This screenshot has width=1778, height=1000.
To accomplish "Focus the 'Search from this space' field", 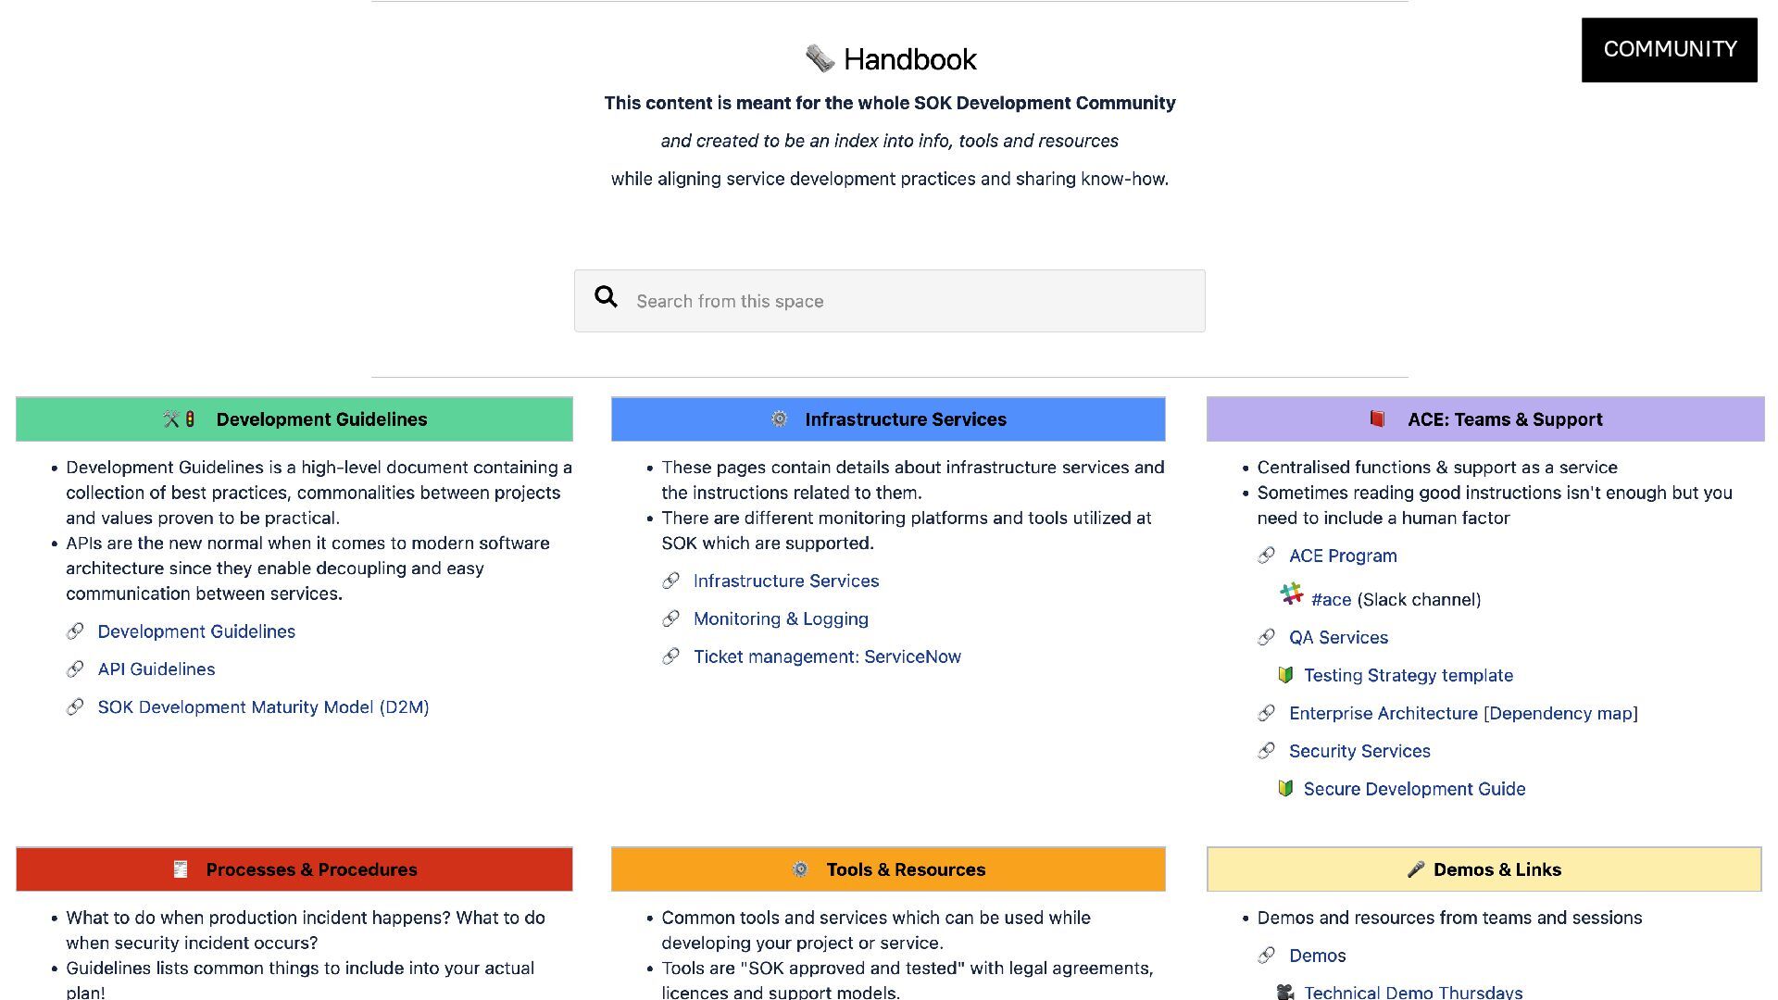I will point(908,301).
